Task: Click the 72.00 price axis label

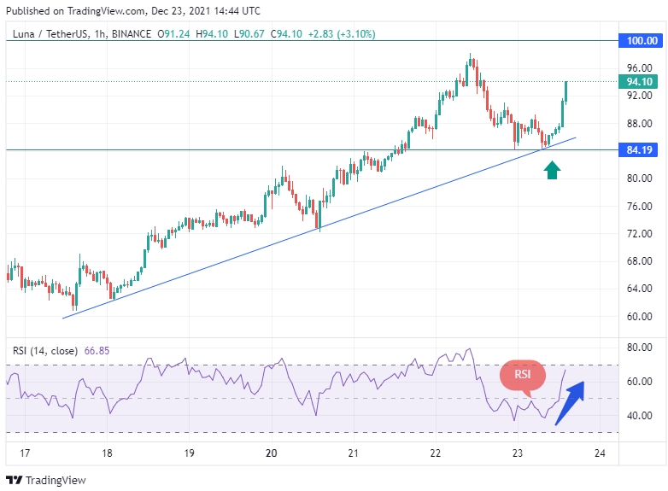Action: pyautogui.click(x=640, y=234)
